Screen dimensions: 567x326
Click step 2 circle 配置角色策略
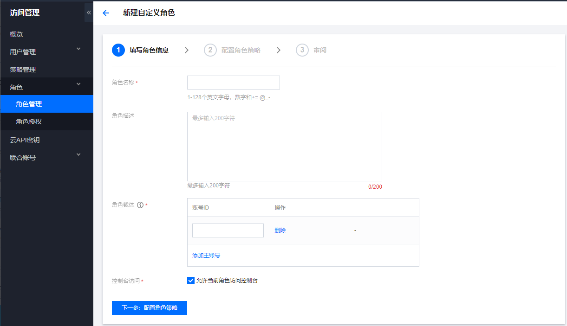click(210, 50)
